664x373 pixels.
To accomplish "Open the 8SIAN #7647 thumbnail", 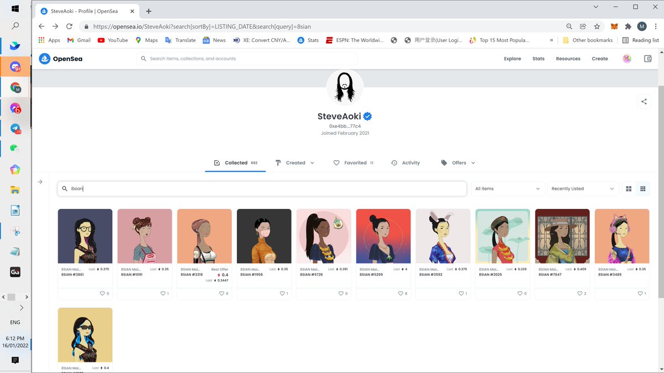I will [x=562, y=236].
